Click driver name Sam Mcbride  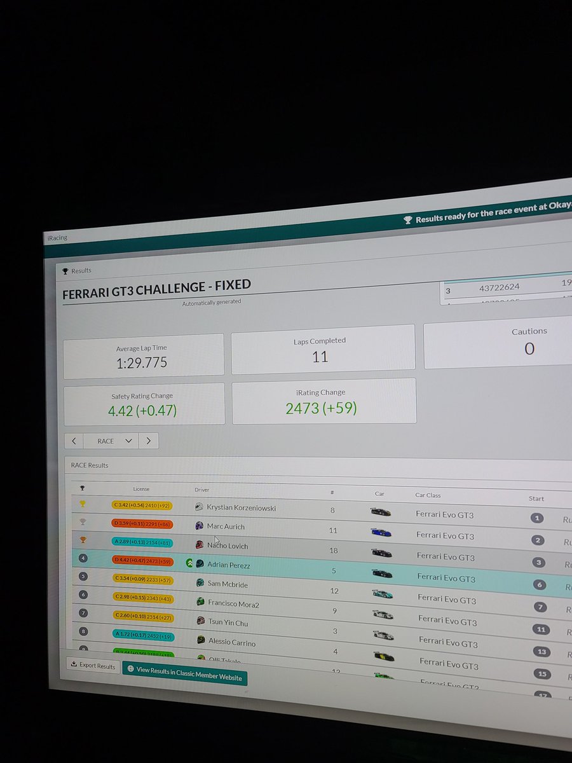228,584
